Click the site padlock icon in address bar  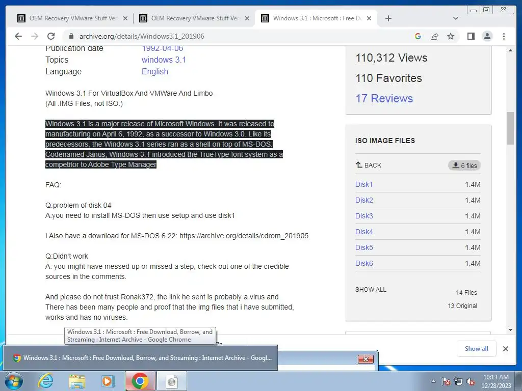(71, 36)
